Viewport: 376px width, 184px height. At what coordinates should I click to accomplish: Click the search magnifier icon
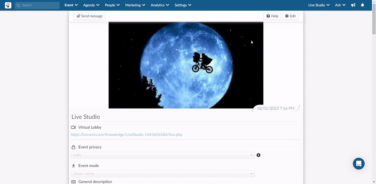click(18, 5)
